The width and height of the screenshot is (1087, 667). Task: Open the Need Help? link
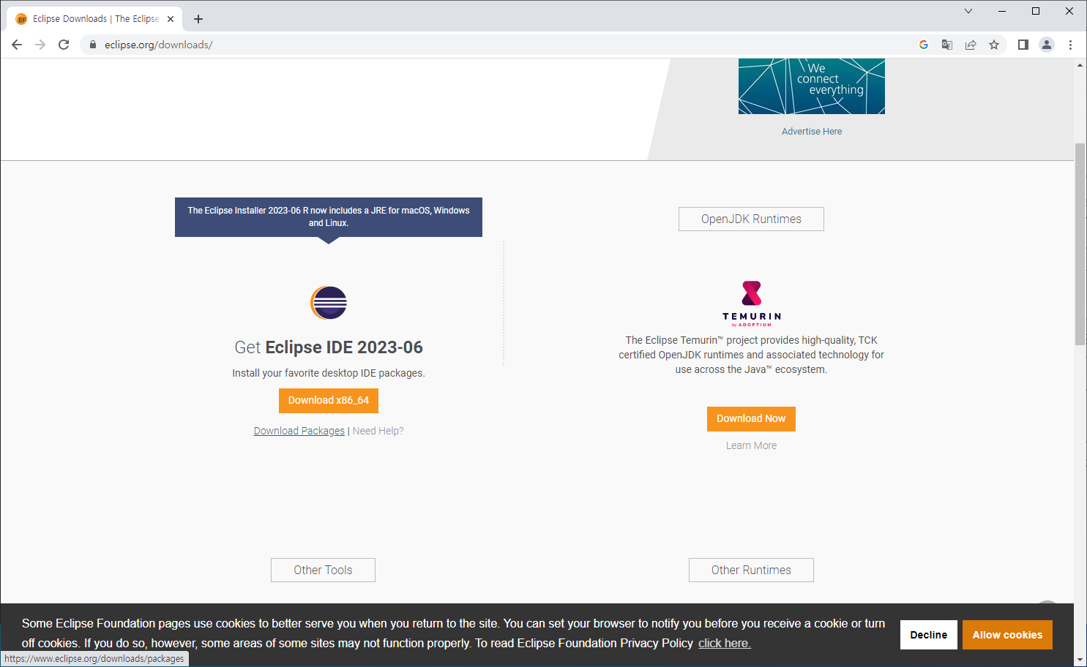(x=378, y=431)
